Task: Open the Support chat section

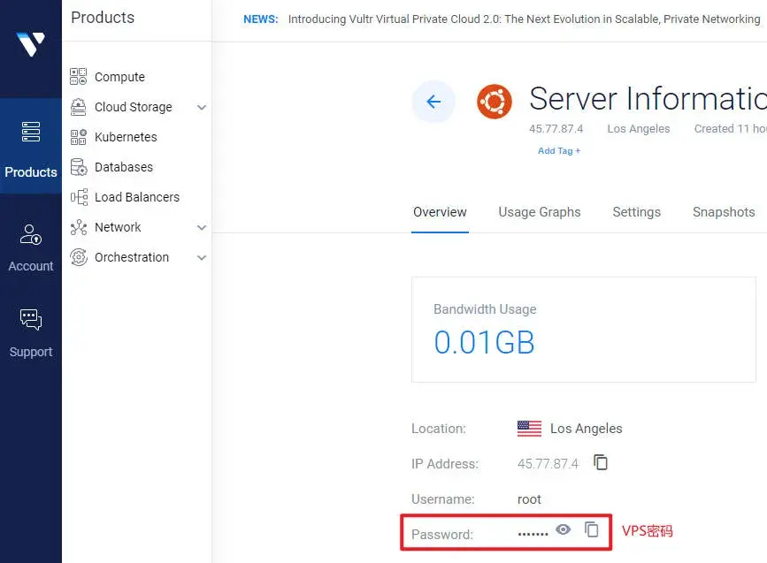Action: pos(31,333)
